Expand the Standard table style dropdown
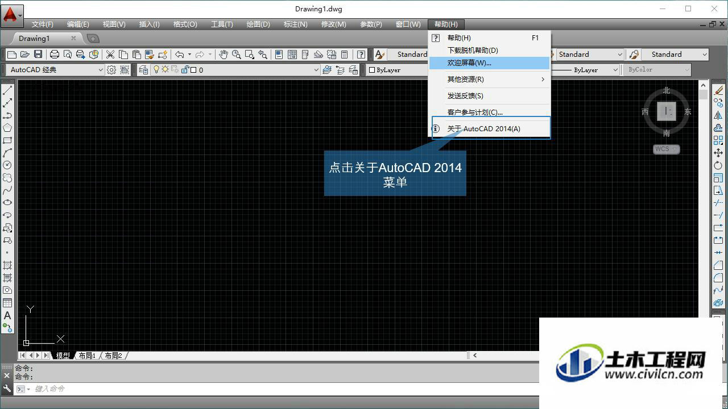The height and width of the screenshot is (409, 728). coord(620,55)
